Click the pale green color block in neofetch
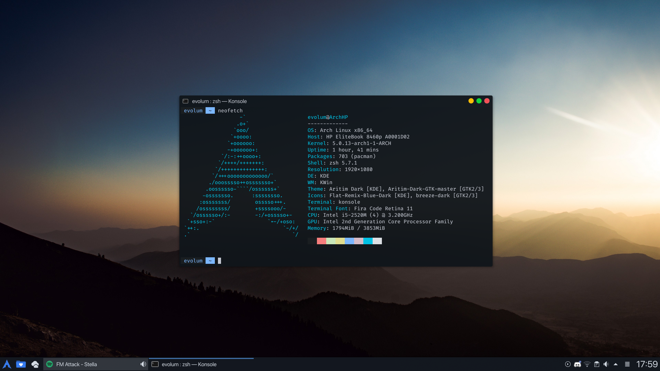This screenshot has height=371, width=660. [331, 241]
